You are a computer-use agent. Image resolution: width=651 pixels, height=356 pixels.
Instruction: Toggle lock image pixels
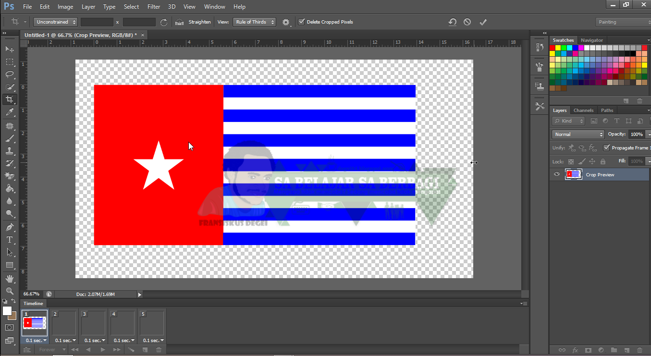[581, 161]
